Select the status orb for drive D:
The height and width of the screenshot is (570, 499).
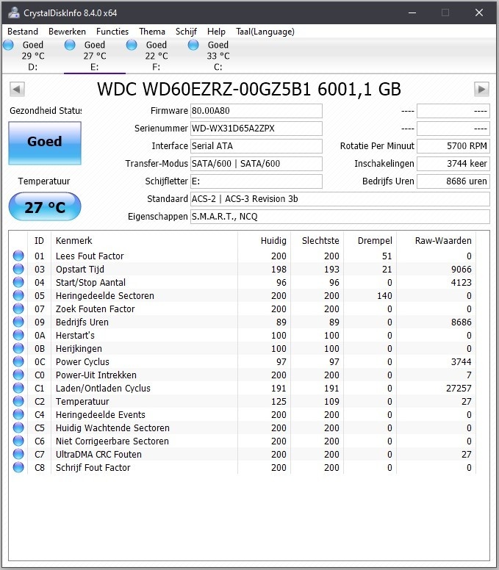pyautogui.click(x=8, y=45)
